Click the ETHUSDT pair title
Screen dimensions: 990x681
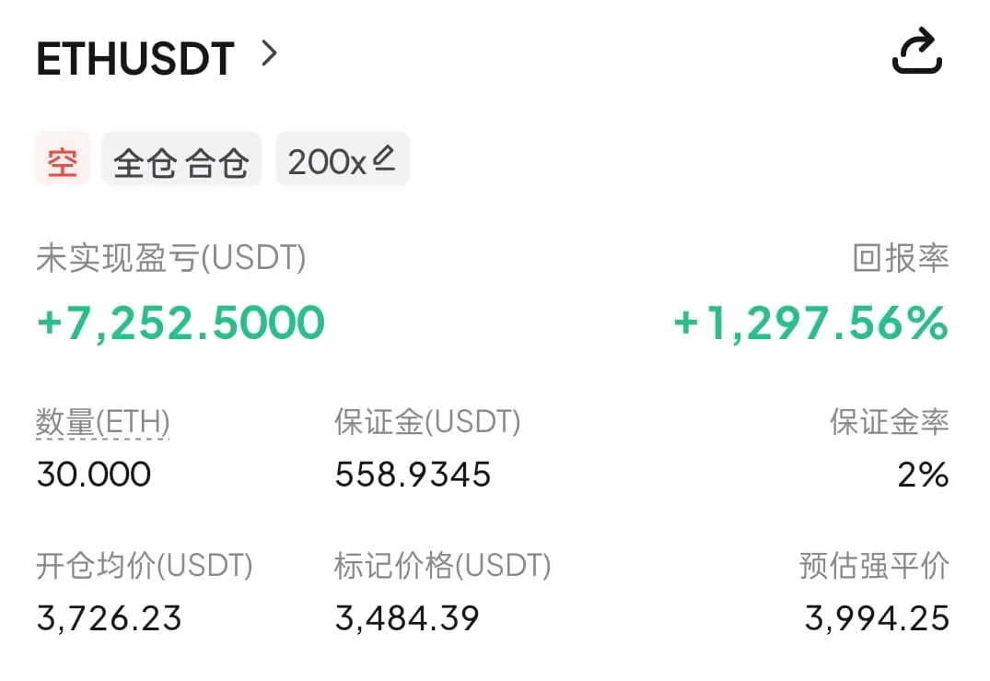click(135, 59)
